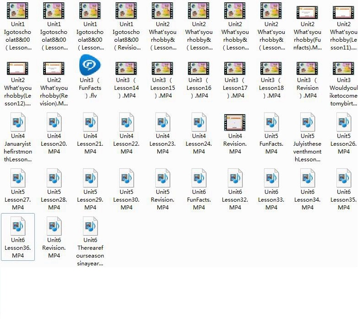The height and width of the screenshot is (319, 358).
Task: Select the Unit3 FunFacts .flv file icon
Action: pos(90,65)
